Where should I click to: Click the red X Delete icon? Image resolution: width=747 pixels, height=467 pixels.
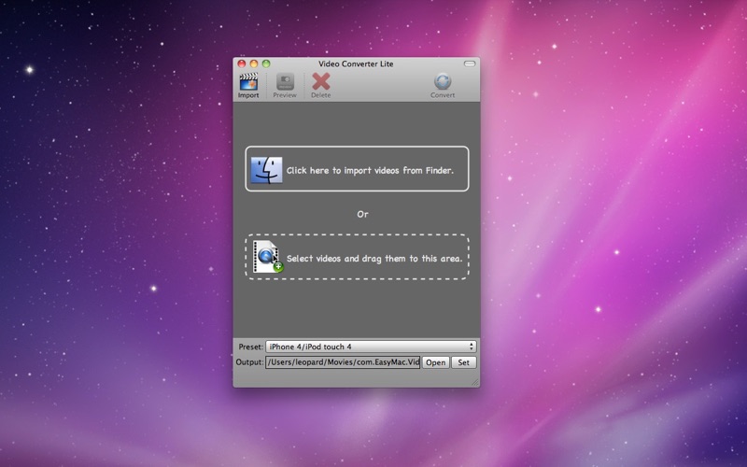(x=320, y=81)
